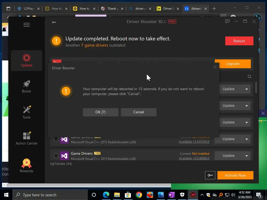Open Windows Security shield on taskbar
Viewport: 267px width, 200px height.
(182, 195)
